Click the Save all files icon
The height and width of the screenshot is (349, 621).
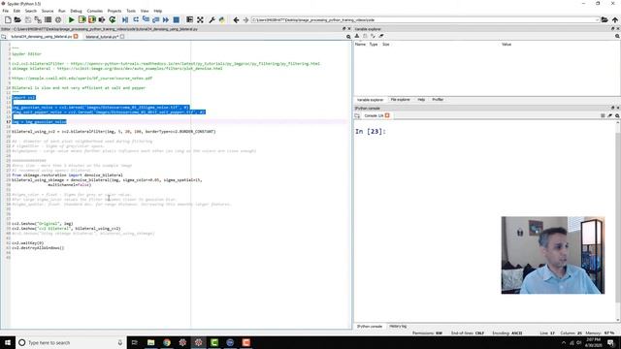point(38,19)
